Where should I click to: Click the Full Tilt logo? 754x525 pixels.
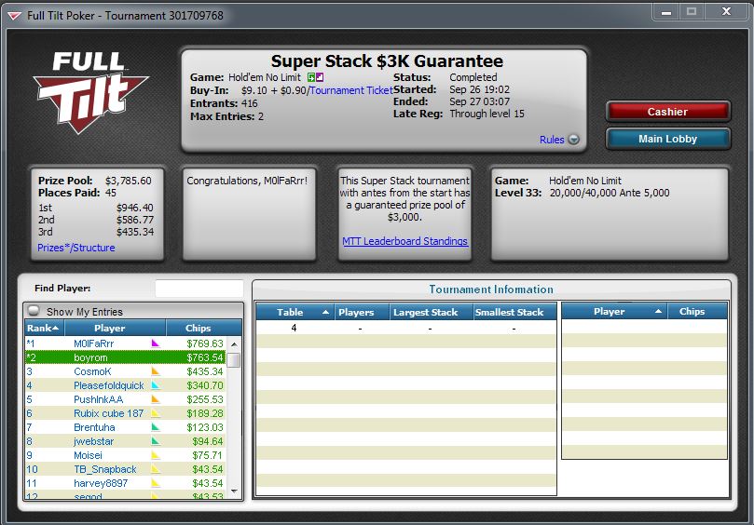[x=91, y=93]
